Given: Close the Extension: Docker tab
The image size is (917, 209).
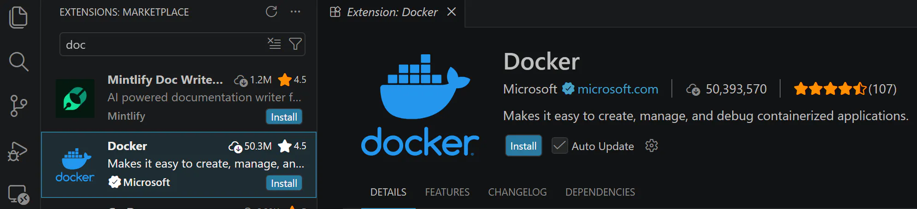Looking at the screenshot, I should coord(452,12).
